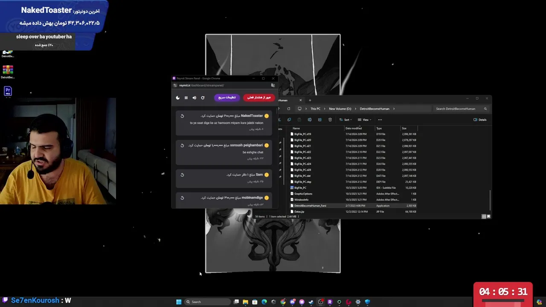Click the Search DetroitBecomeHuman field
The image size is (546, 307).
coord(460,109)
